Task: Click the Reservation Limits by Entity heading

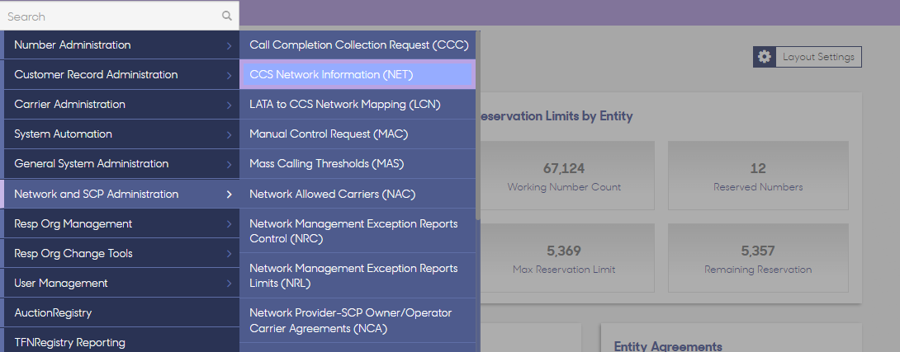Action: [x=555, y=116]
